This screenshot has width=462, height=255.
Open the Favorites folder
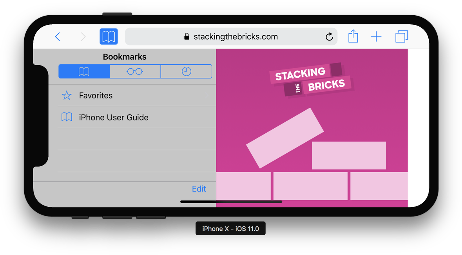pos(96,95)
